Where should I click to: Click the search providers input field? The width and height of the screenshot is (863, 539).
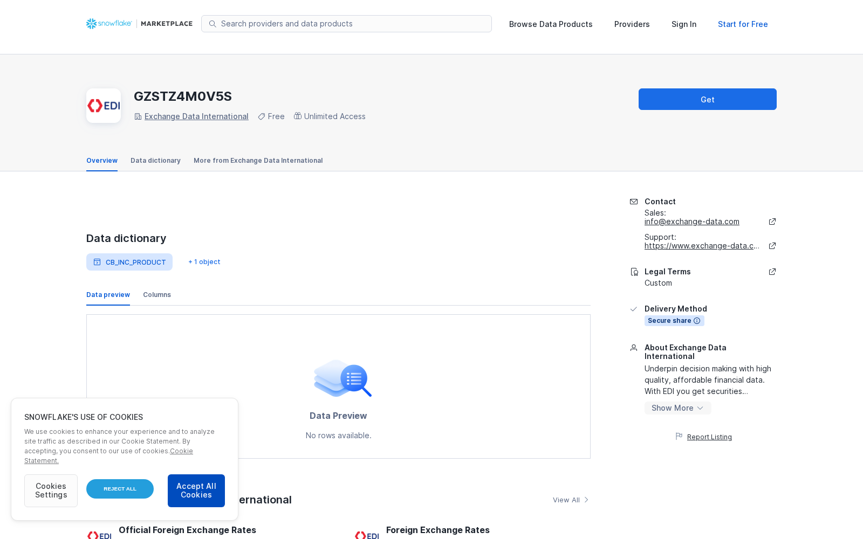click(x=346, y=24)
